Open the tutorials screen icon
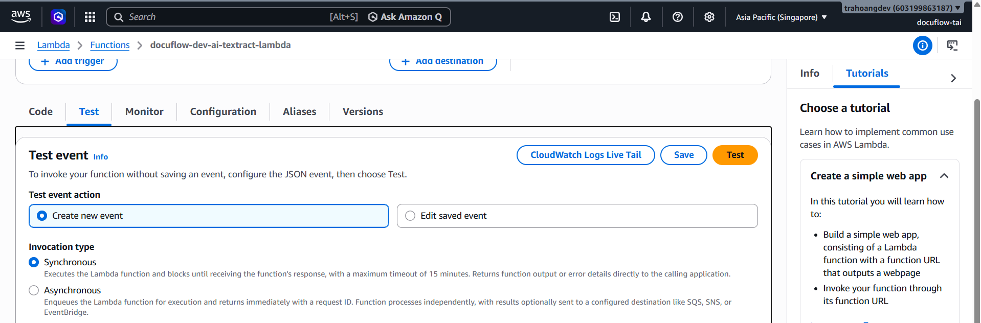 (952, 45)
